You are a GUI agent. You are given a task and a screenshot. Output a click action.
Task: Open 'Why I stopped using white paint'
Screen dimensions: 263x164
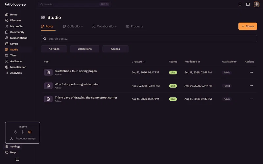(77, 84)
